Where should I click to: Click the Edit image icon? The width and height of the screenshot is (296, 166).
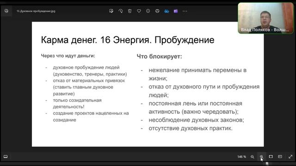pos(111,11)
